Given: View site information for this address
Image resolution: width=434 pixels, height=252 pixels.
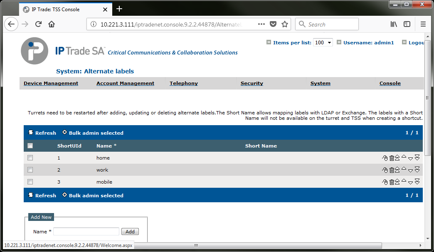Looking at the screenshot, I should pyautogui.click(x=94, y=24).
